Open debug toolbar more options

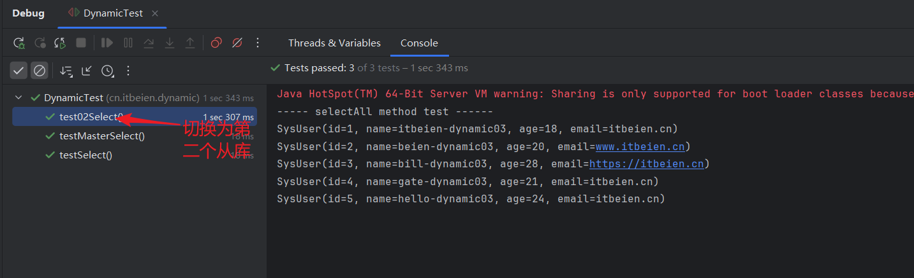258,43
